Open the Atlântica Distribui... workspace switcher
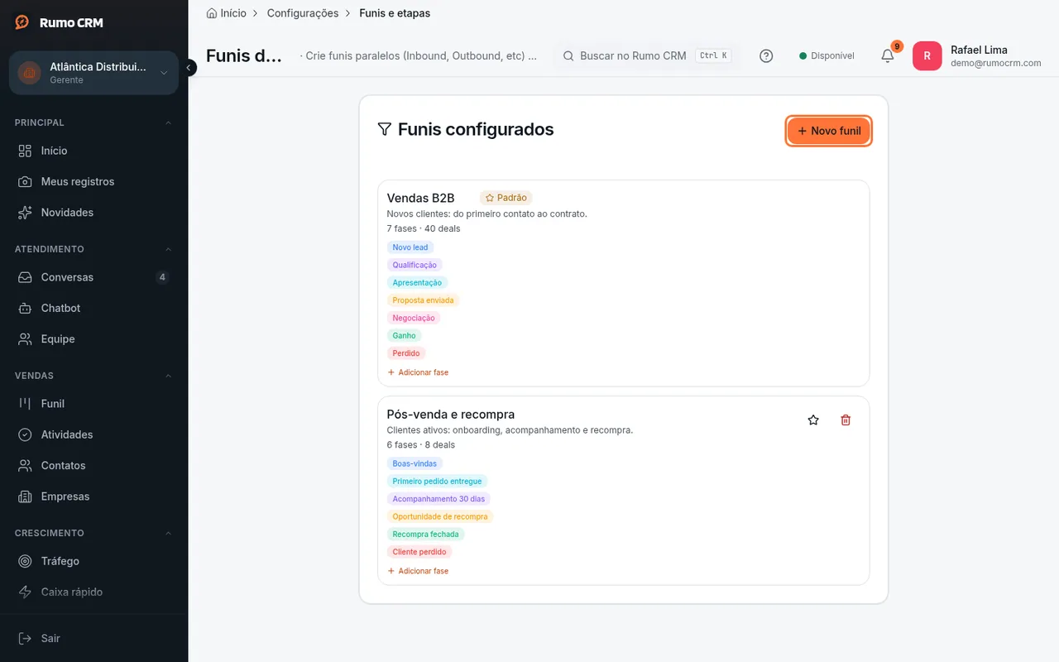The height and width of the screenshot is (662, 1059). pyautogui.click(x=94, y=73)
